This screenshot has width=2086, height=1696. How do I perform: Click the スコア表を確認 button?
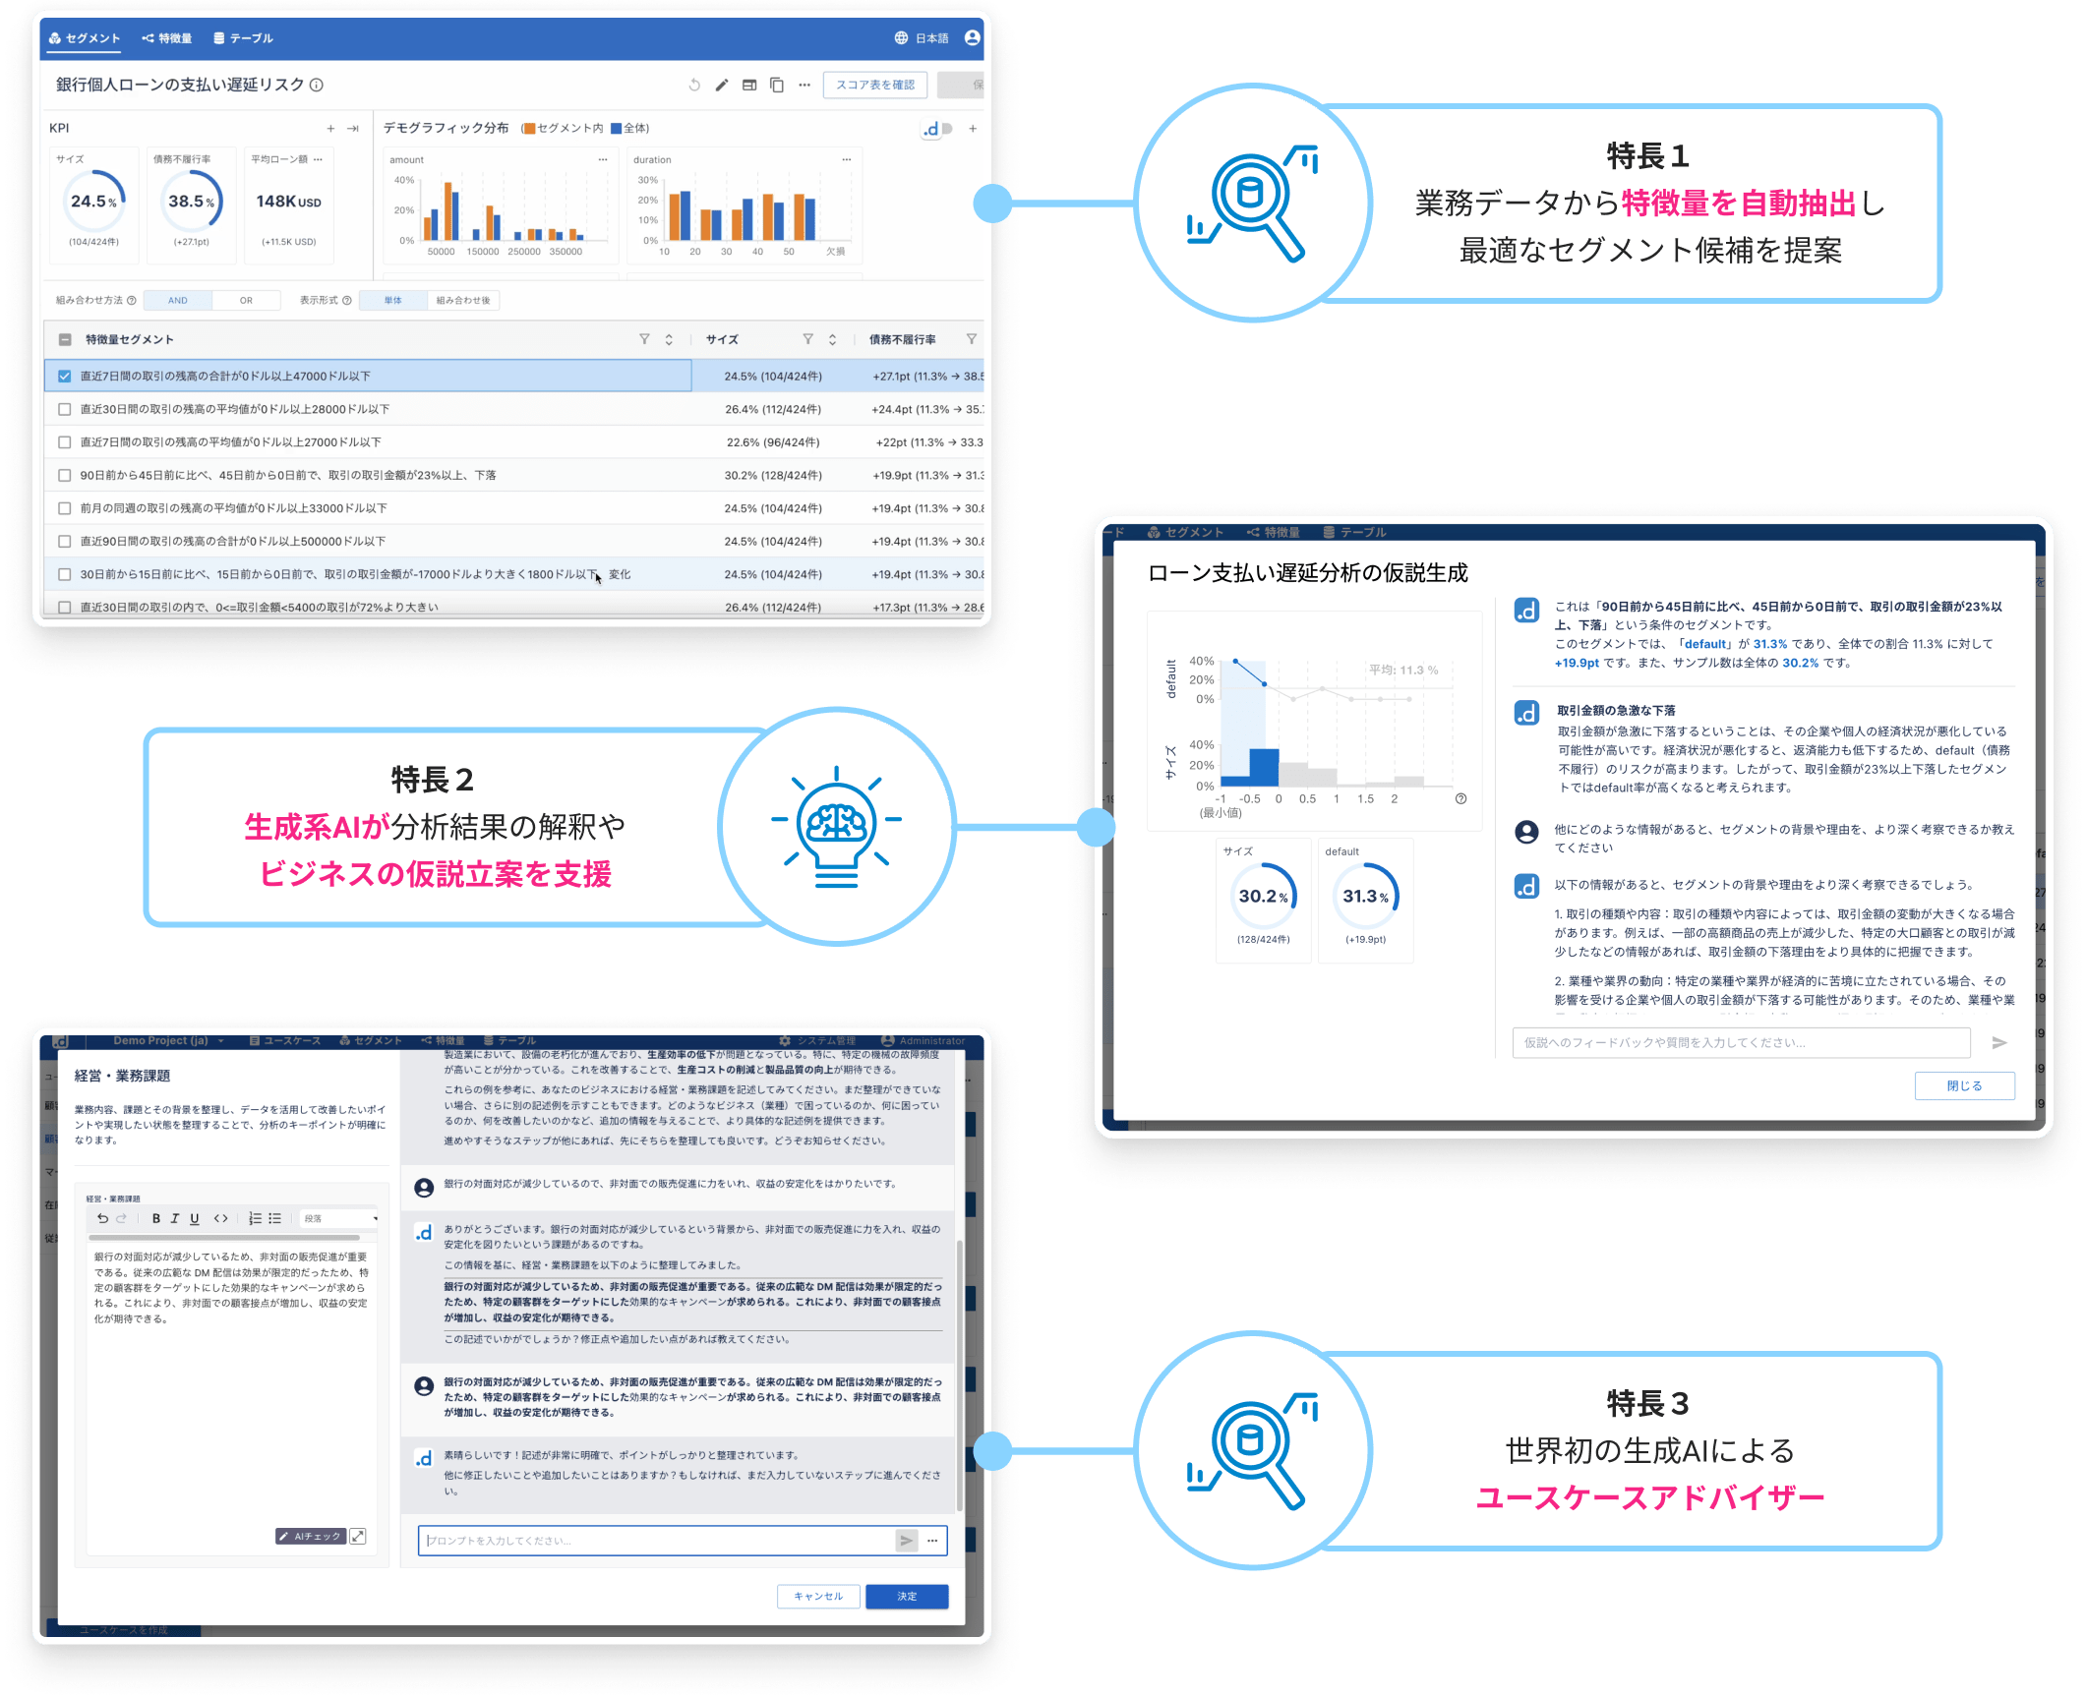(875, 85)
